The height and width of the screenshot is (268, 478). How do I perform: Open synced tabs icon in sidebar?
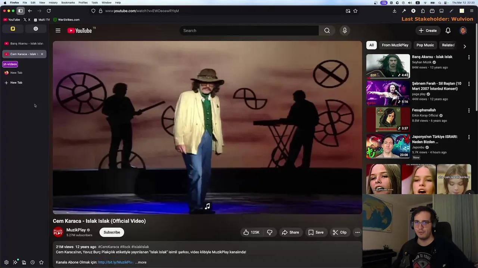coord(24,262)
